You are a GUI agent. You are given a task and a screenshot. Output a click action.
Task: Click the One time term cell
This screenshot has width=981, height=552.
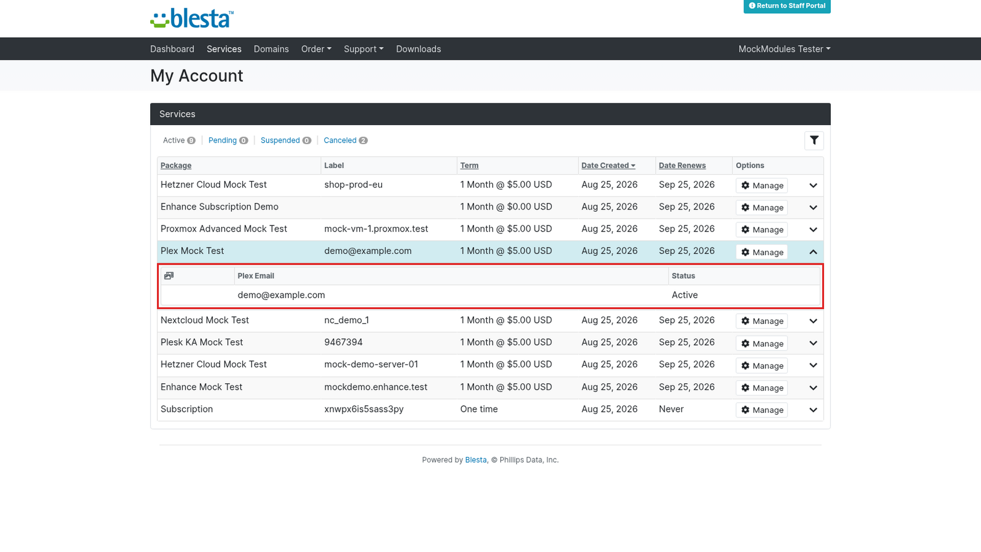[479, 409]
